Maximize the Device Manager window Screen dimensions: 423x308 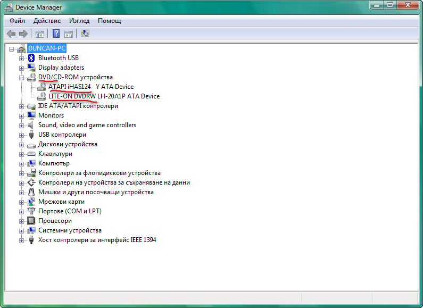tap(390, 5)
